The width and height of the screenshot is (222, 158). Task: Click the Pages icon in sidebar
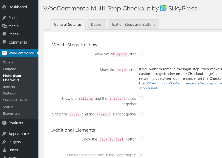click(x=4, y=34)
